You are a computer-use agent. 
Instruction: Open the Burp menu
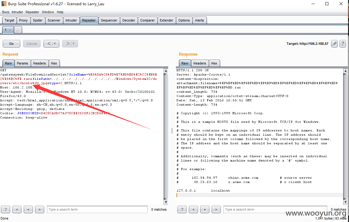pos(6,12)
